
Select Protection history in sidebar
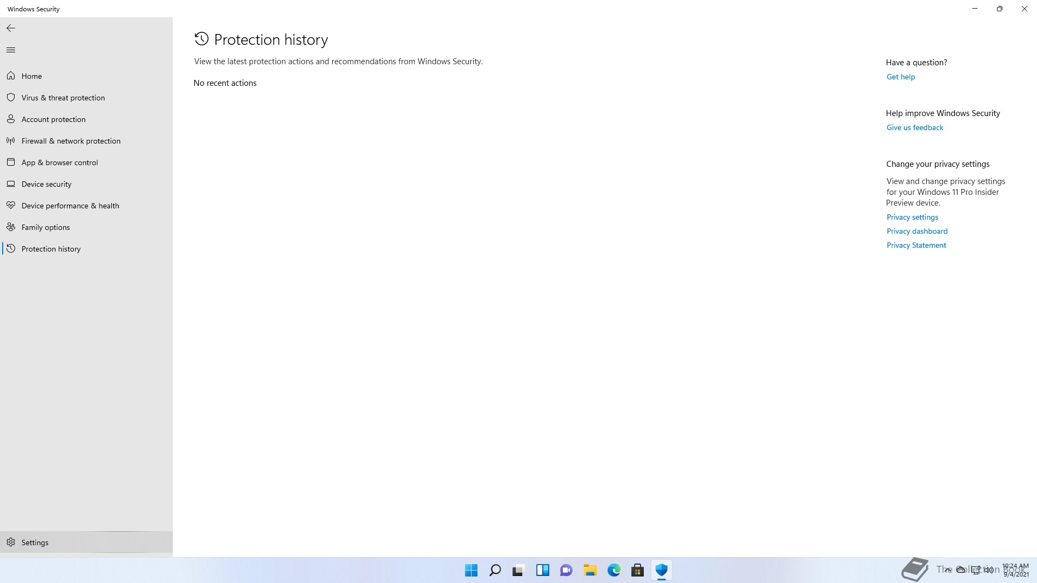coord(51,249)
